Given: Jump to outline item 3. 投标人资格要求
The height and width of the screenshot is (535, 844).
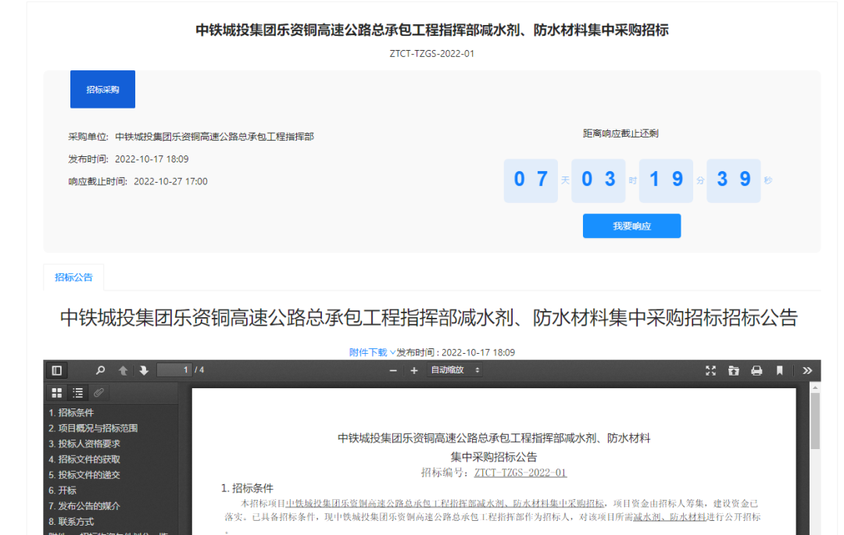Looking at the screenshot, I should pos(84,444).
